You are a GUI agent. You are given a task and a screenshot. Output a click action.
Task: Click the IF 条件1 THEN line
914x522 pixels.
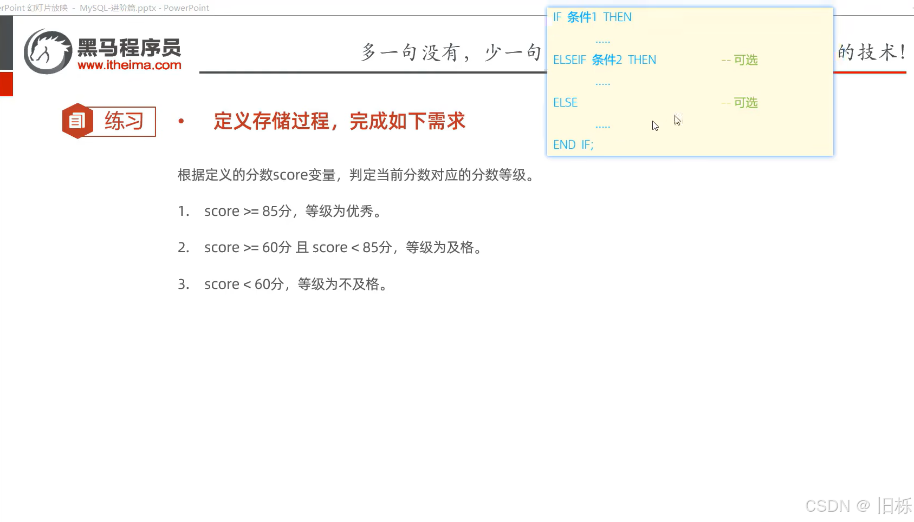(x=592, y=17)
